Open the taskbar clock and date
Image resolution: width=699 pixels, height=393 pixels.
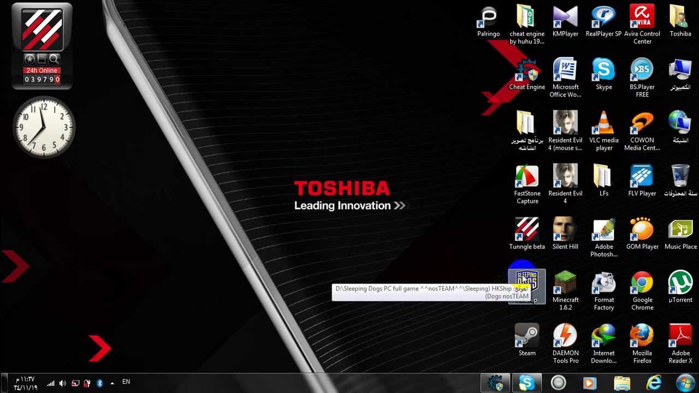click(x=26, y=383)
